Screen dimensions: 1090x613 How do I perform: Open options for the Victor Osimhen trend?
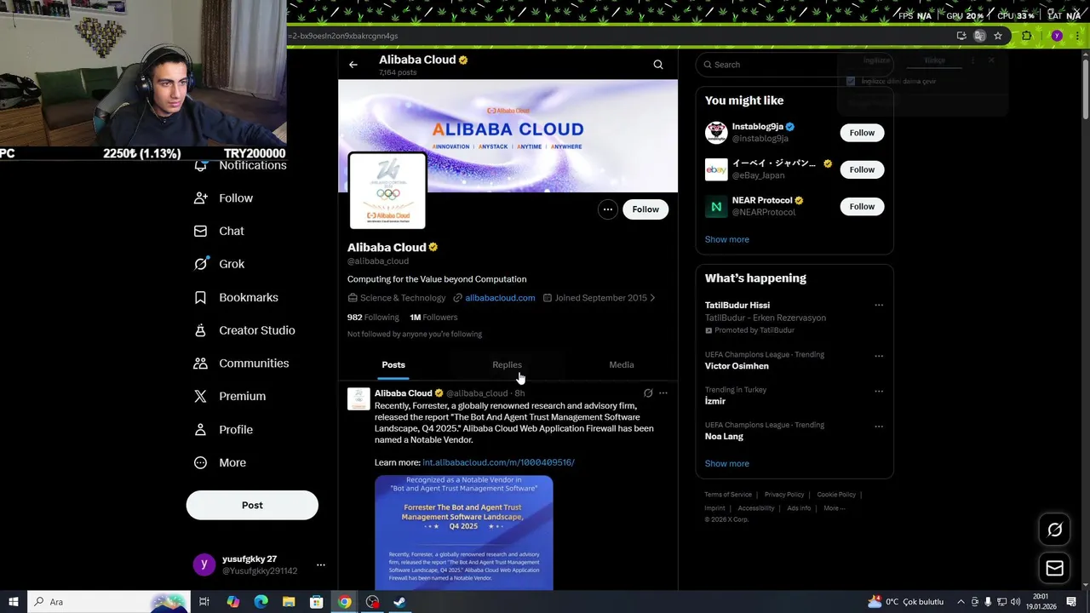[879, 356]
